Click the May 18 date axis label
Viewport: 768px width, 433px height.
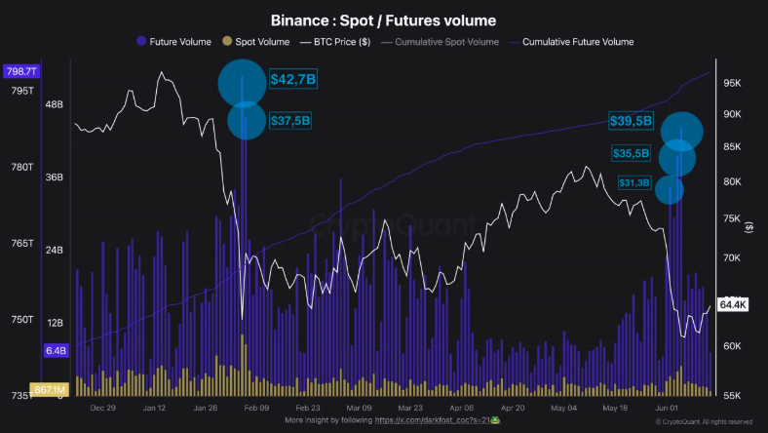(615, 408)
